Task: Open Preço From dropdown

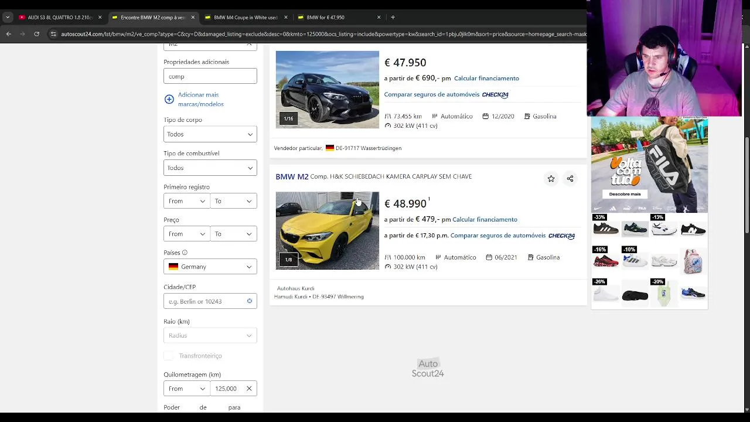Action: tap(186, 234)
